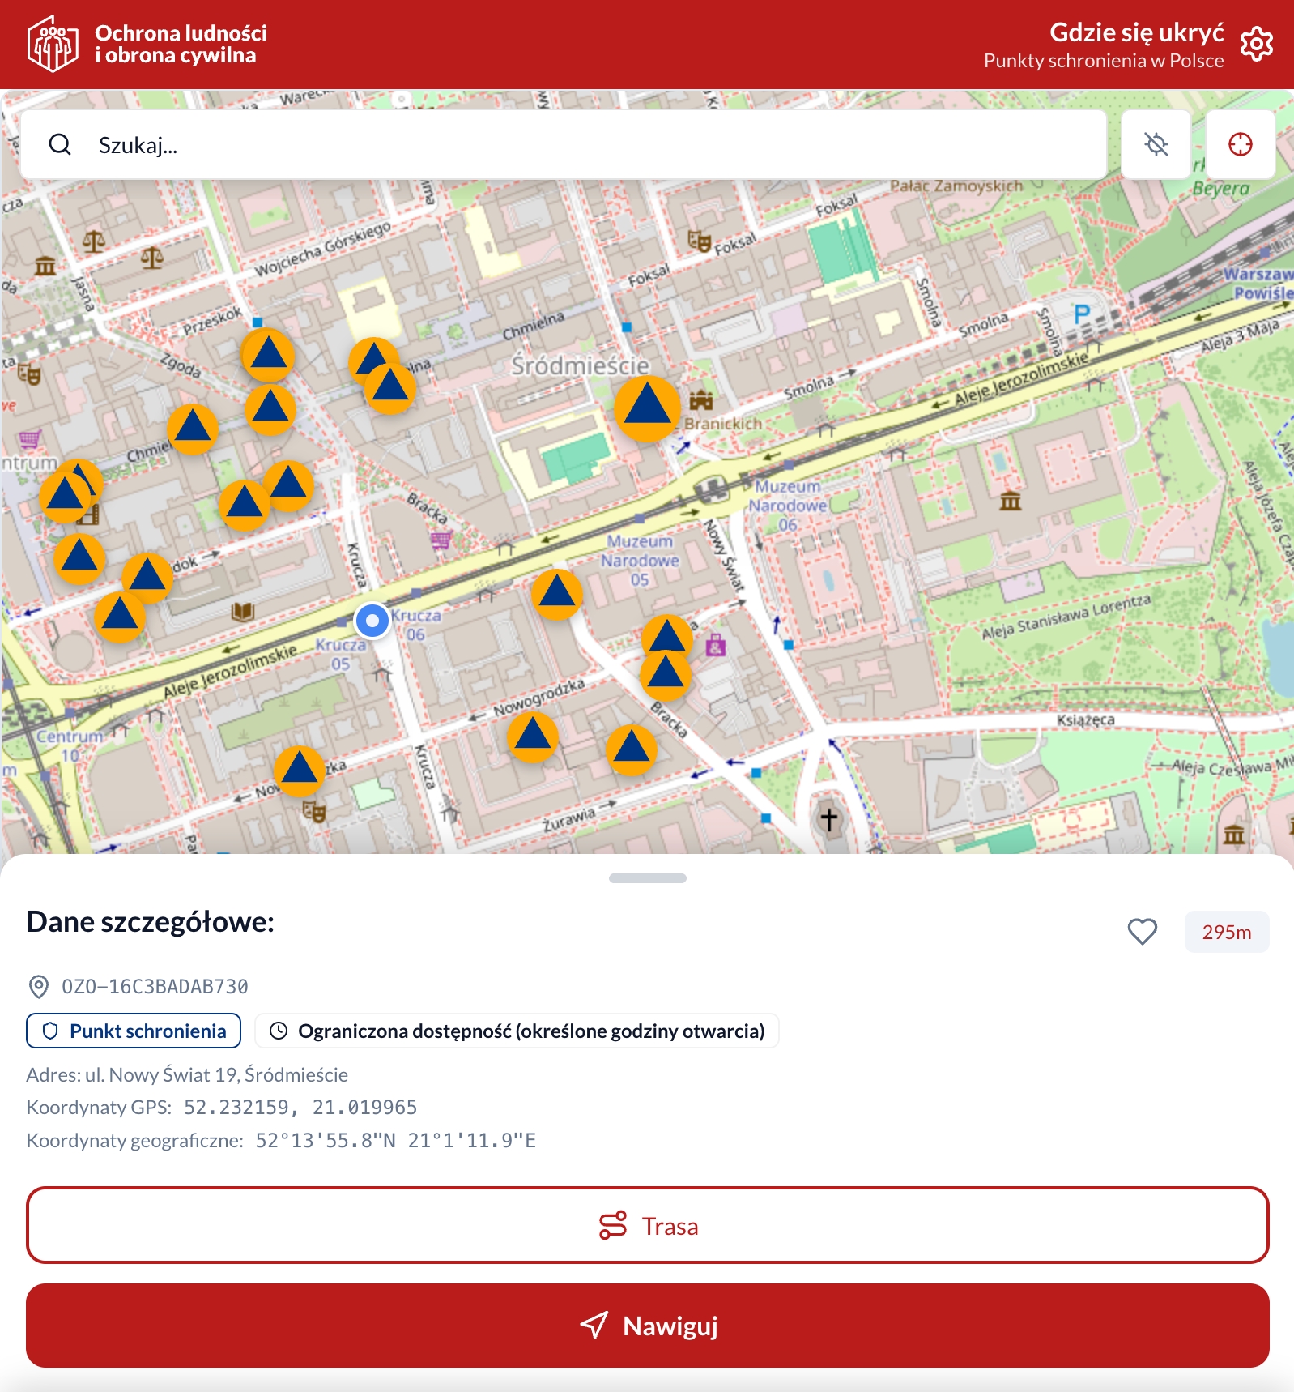Select shelter marker on Nowogrodzka street
The height and width of the screenshot is (1392, 1294).
click(x=533, y=737)
